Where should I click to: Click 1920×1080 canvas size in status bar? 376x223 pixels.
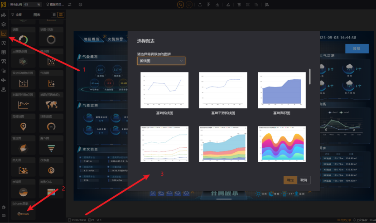pos(77,220)
